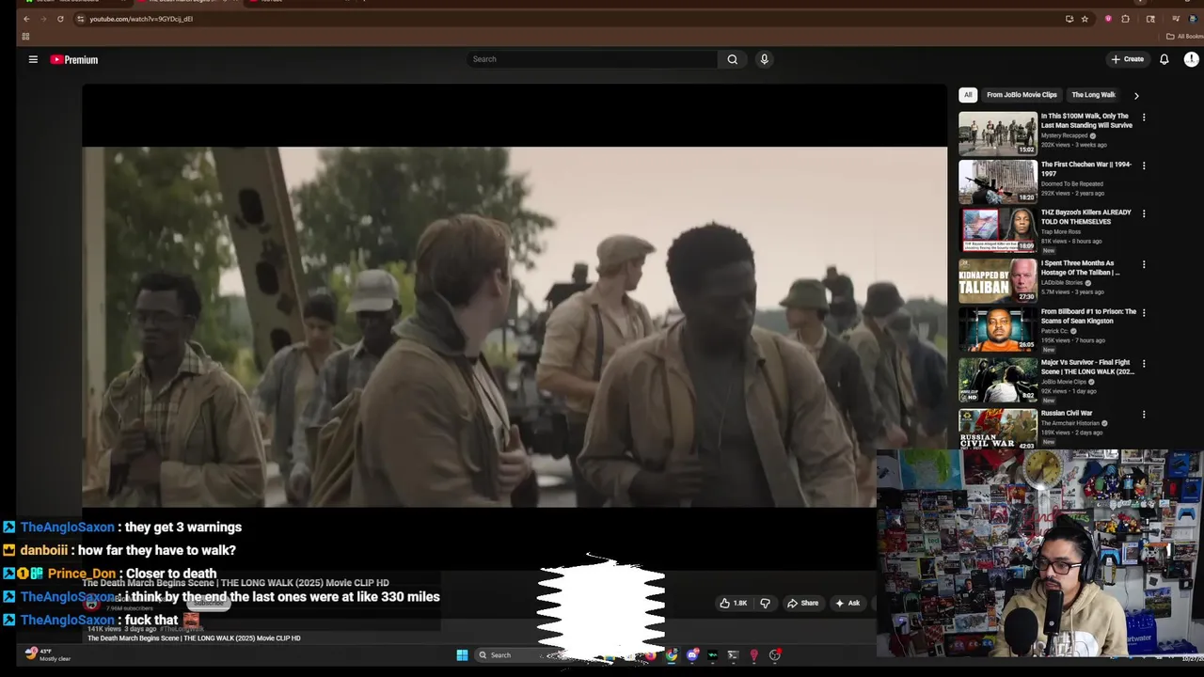The height and width of the screenshot is (677, 1204).
Task: Open browser extensions puzzle icon
Action: pos(1125,19)
